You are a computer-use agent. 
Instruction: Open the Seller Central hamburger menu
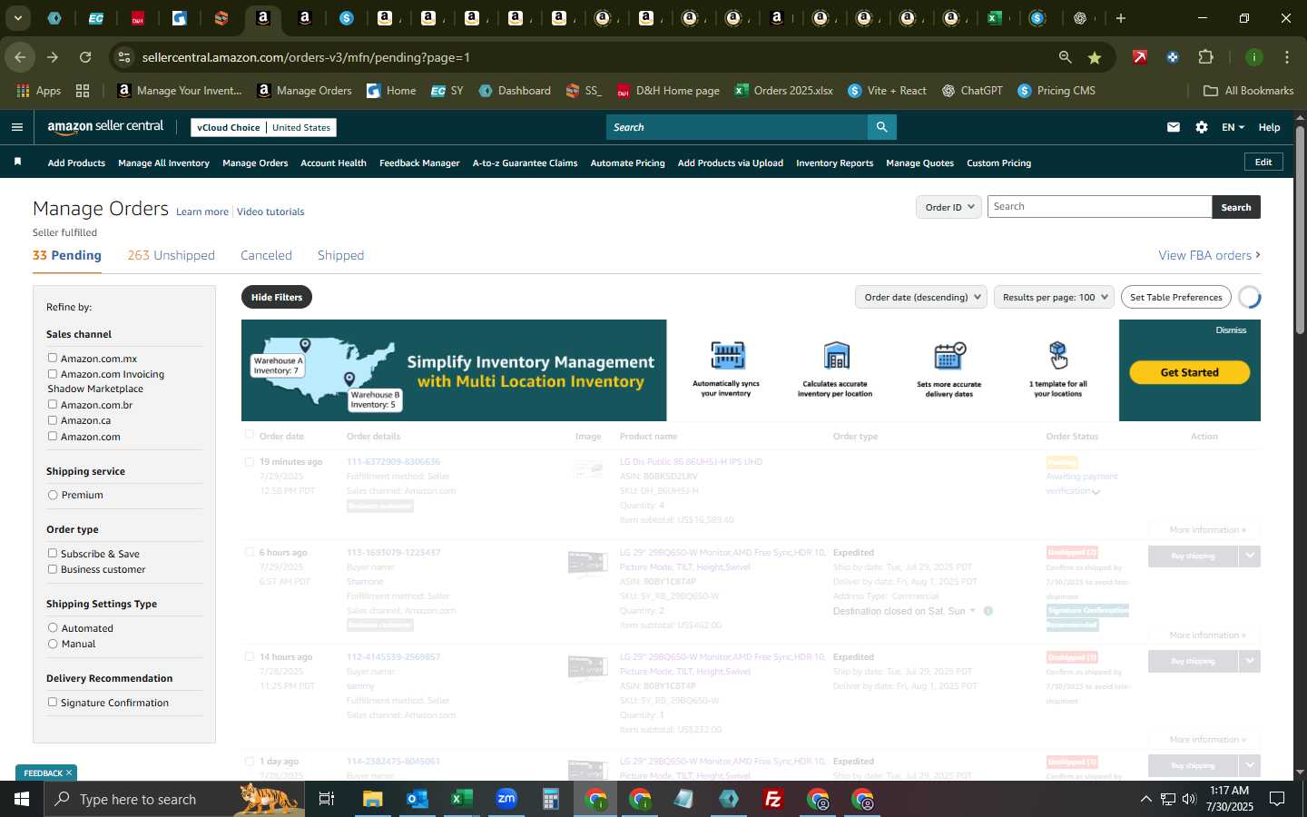pyautogui.click(x=16, y=127)
